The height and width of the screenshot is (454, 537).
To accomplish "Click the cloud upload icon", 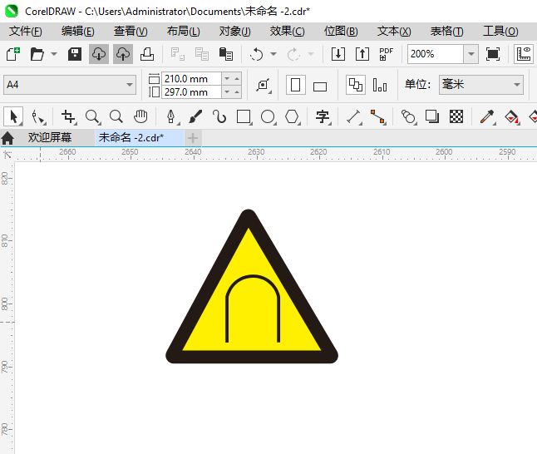I will (x=123, y=54).
